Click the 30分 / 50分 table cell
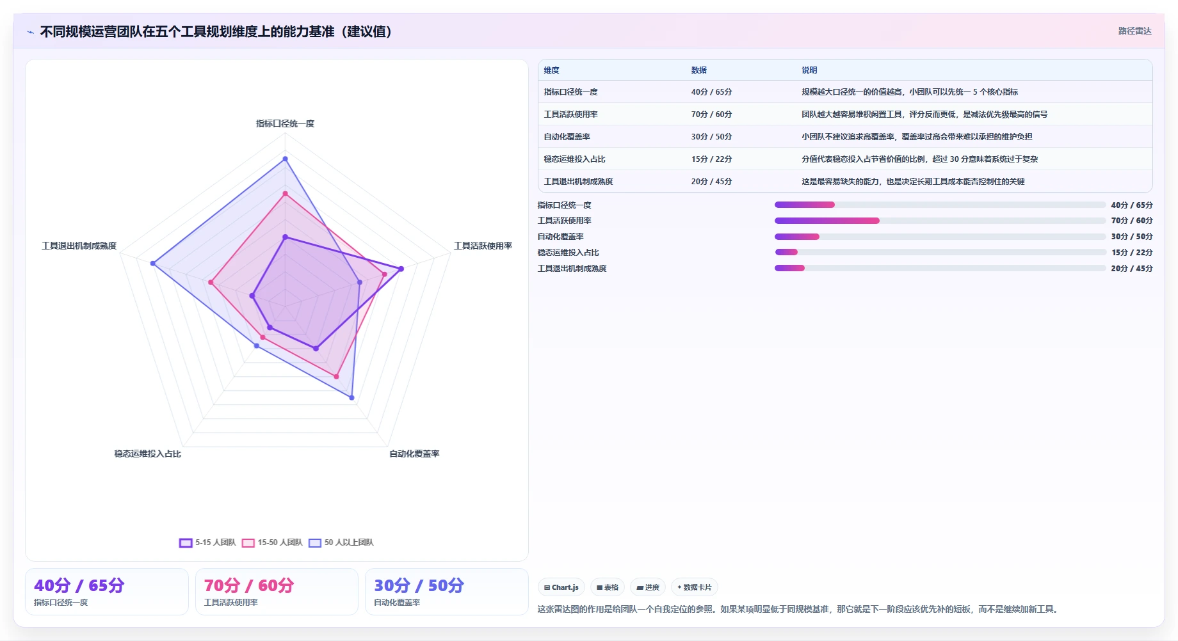The height and width of the screenshot is (641, 1178). pyautogui.click(x=711, y=137)
